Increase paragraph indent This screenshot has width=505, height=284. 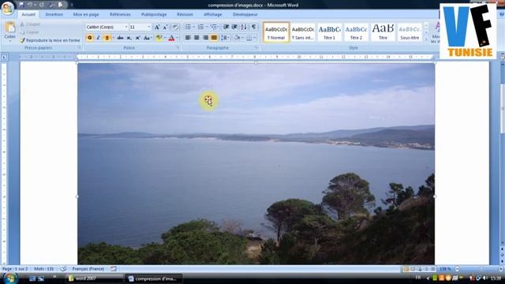click(234, 27)
